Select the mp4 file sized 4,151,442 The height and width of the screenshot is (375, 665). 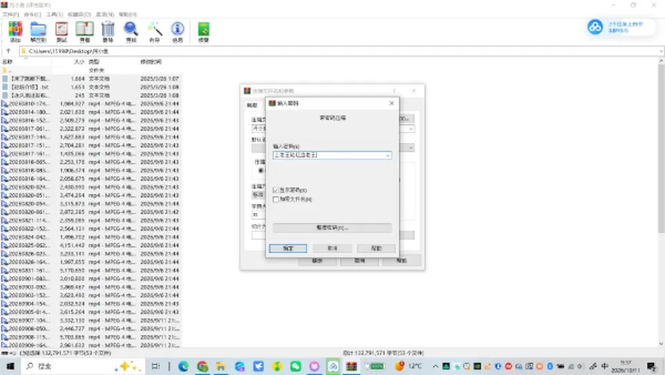pos(91,245)
